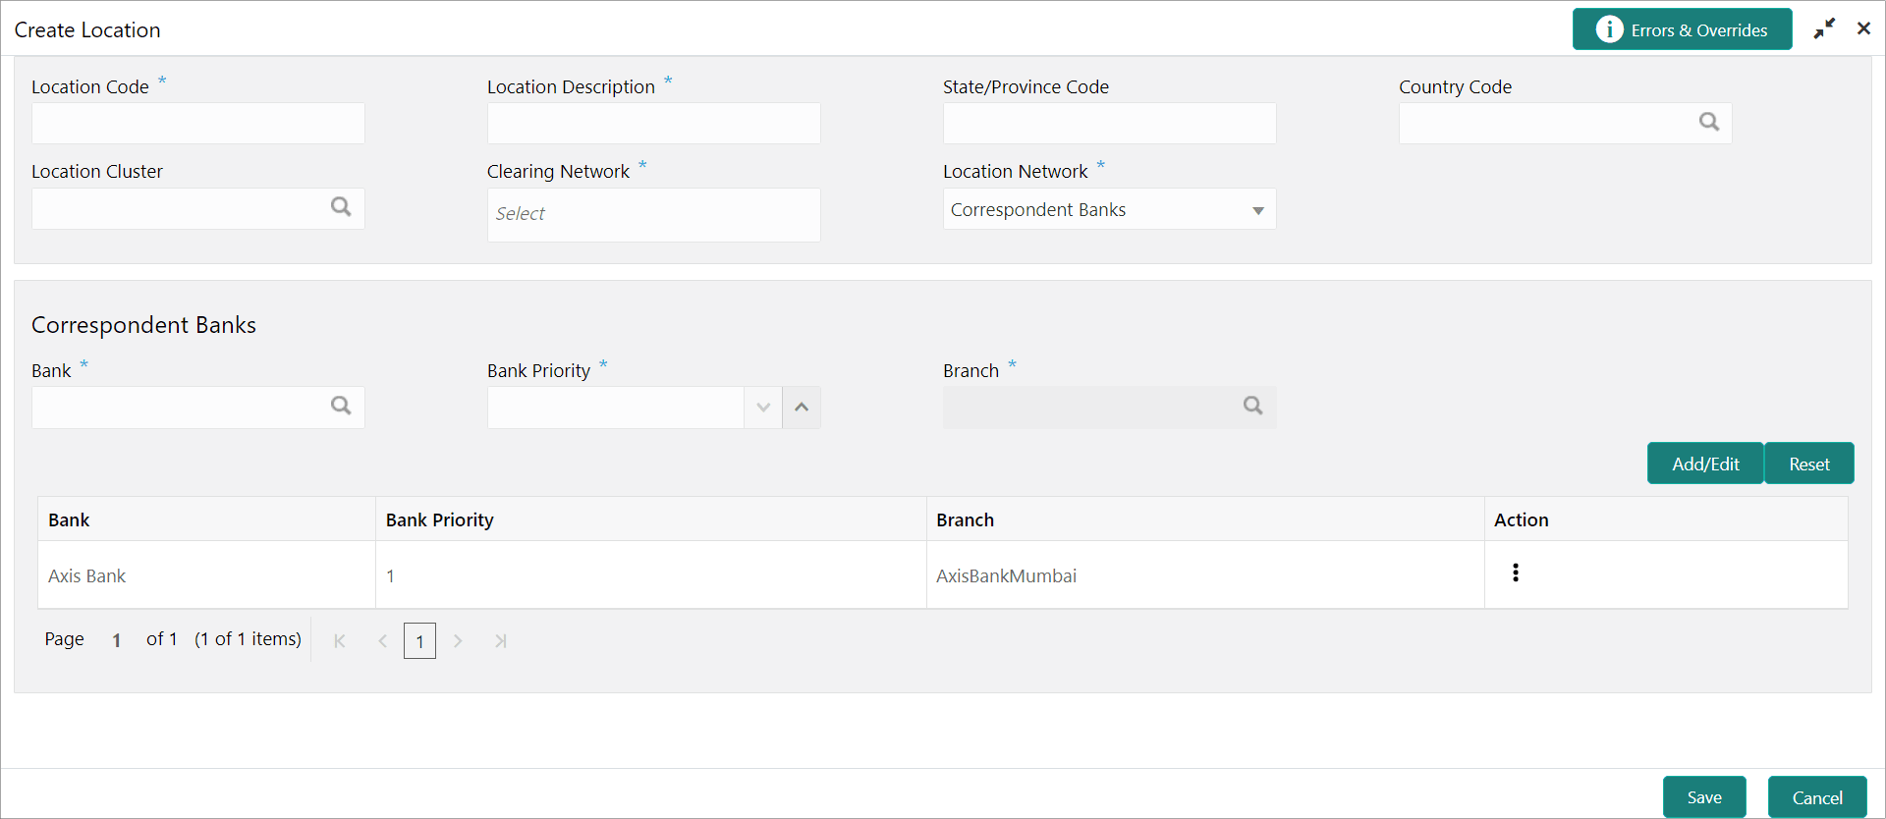Collapse the Create Location dialog window

pos(1824,28)
